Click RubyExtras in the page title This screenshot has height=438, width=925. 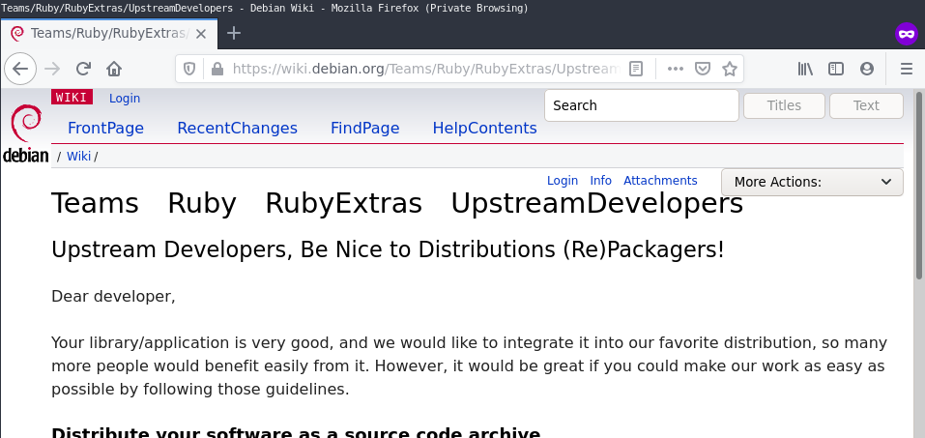(343, 203)
